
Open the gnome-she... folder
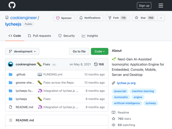[x=25, y=83]
